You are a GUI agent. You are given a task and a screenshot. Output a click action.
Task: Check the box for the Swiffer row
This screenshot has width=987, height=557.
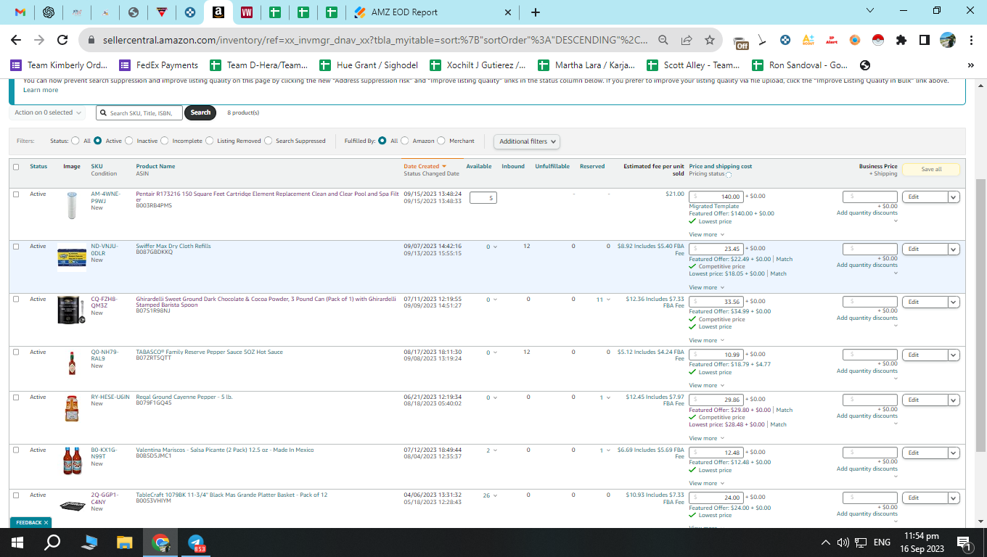tap(16, 247)
